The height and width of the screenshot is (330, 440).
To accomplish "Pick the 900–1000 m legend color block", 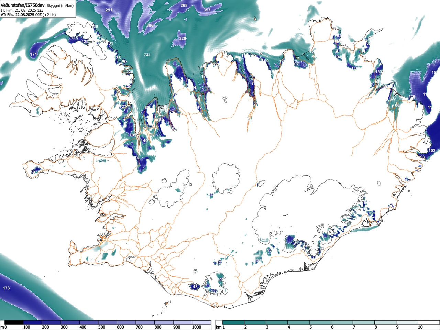I will coord(183,322).
